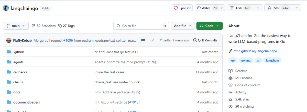This screenshot has height=112, width=307.
Task: Open the FluffyKebab author link
Action: tap(23, 40)
